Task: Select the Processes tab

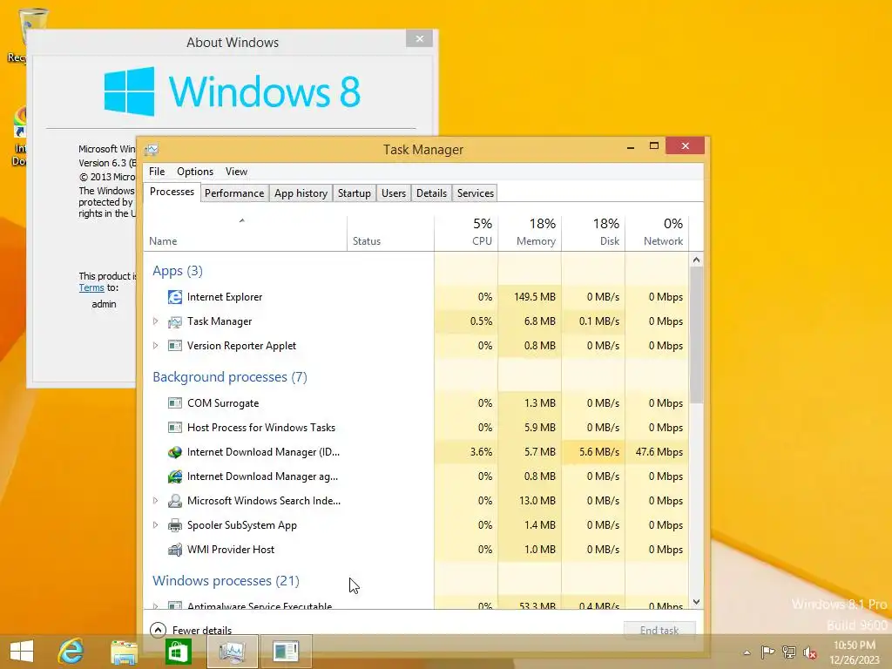Action: coord(172,193)
